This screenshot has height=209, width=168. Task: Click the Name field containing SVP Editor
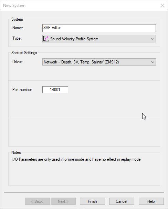point(99,28)
